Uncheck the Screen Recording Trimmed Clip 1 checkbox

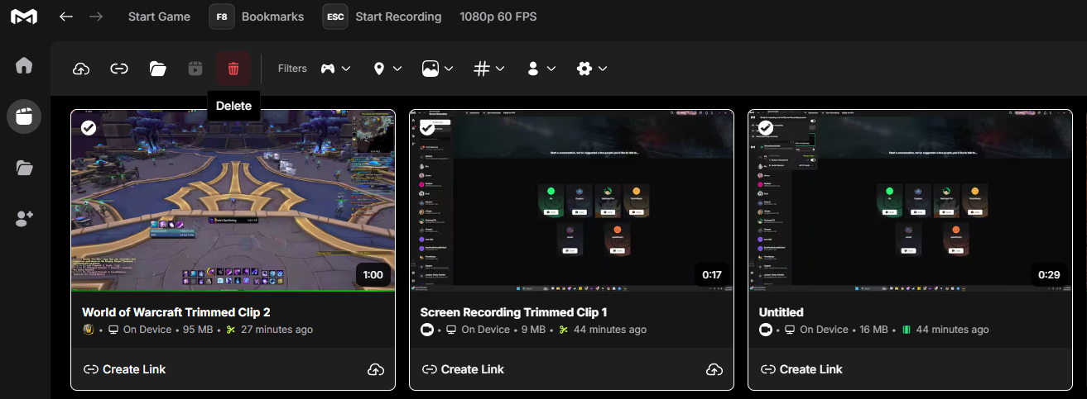click(427, 127)
